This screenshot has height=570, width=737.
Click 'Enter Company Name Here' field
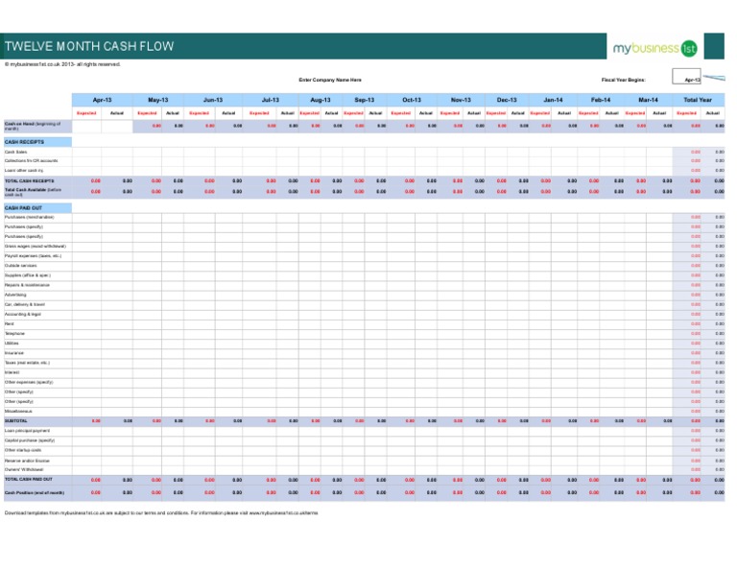tap(330, 80)
